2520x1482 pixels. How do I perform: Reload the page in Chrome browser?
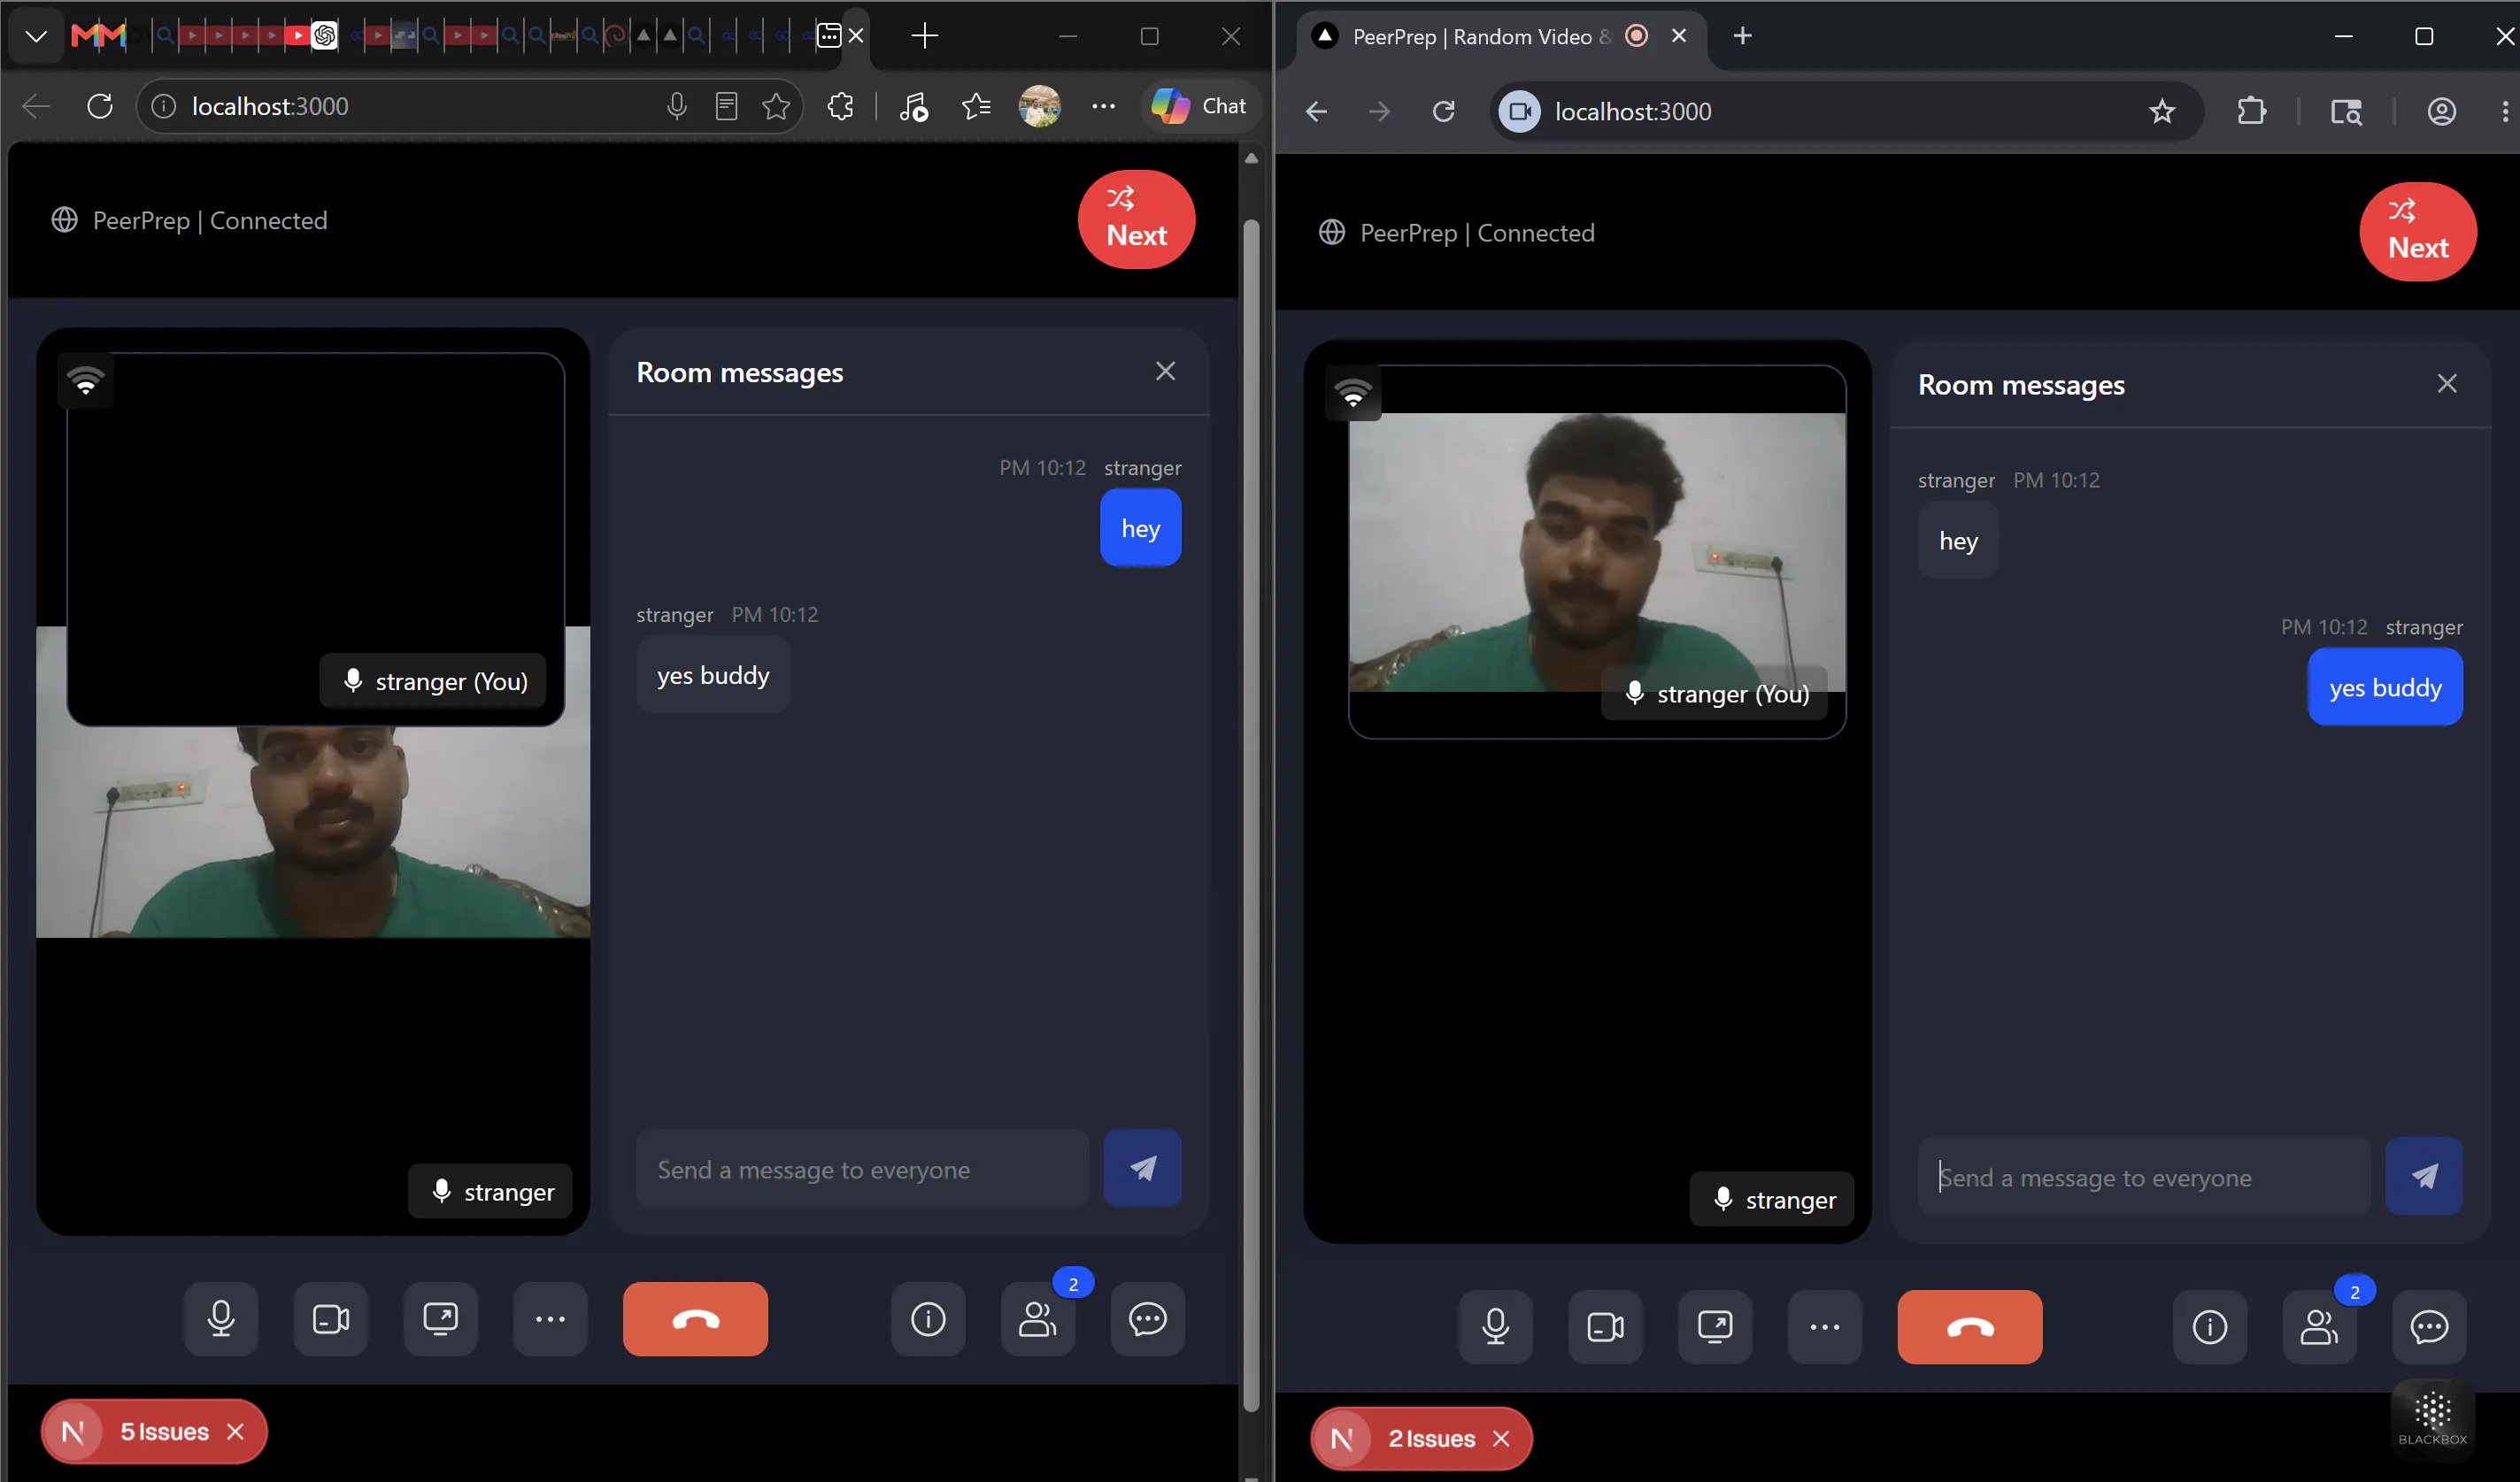point(1443,112)
